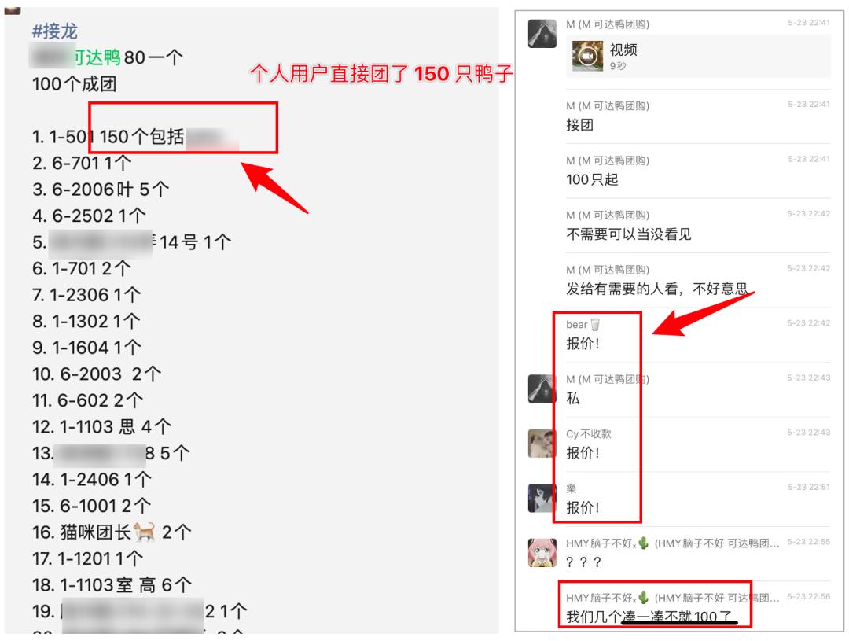
Task: Click M's avatar next to the 私 message
Action: pyautogui.click(x=542, y=389)
